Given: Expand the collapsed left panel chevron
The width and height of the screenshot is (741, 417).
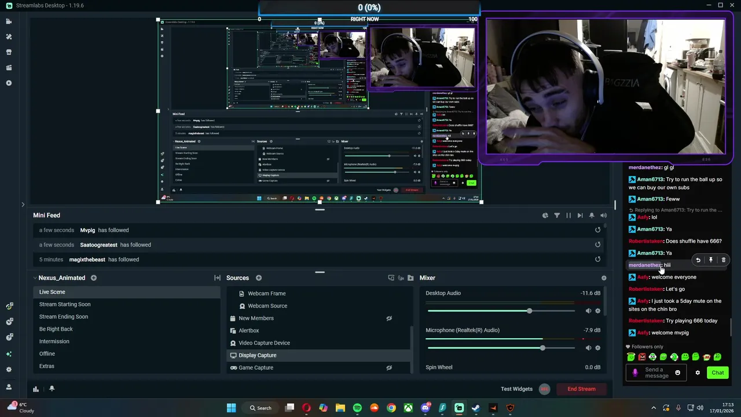Looking at the screenshot, I should [x=23, y=204].
